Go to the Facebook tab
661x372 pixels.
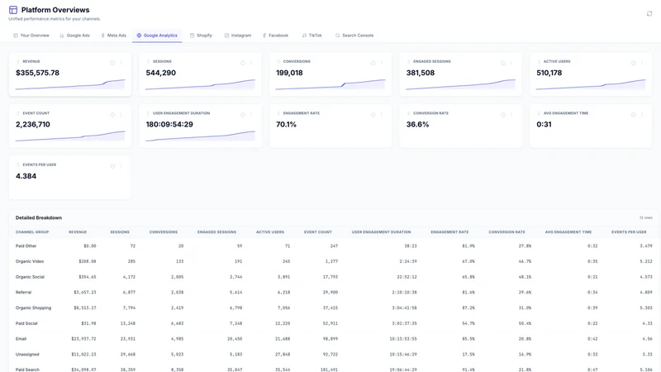pyautogui.click(x=275, y=36)
